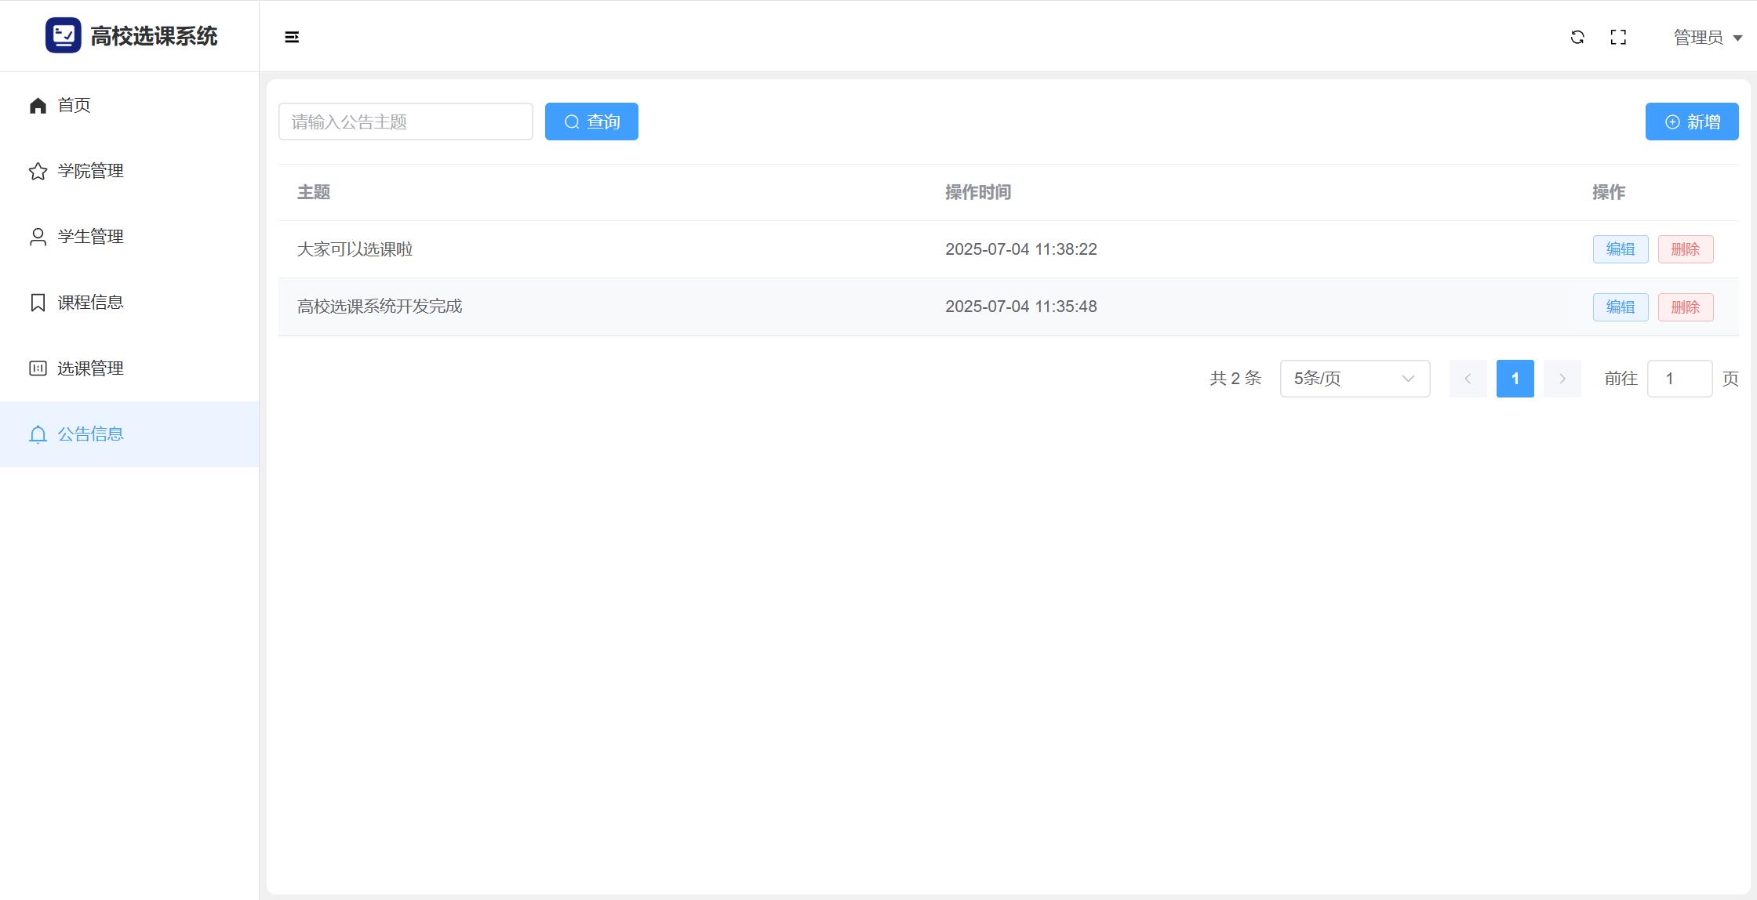Image resolution: width=1757 pixels, height=900 pixels.
Task: Click the user icon for 学生管理
Action: 38,237
